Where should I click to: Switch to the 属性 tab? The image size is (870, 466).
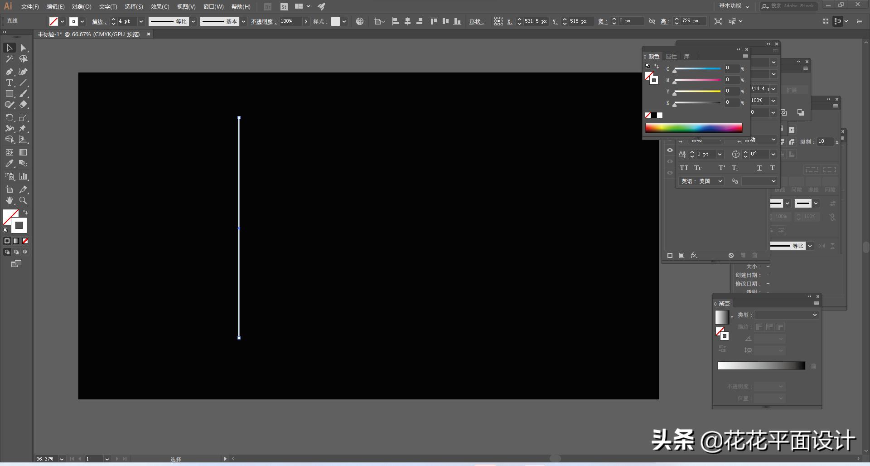[672, 56]
